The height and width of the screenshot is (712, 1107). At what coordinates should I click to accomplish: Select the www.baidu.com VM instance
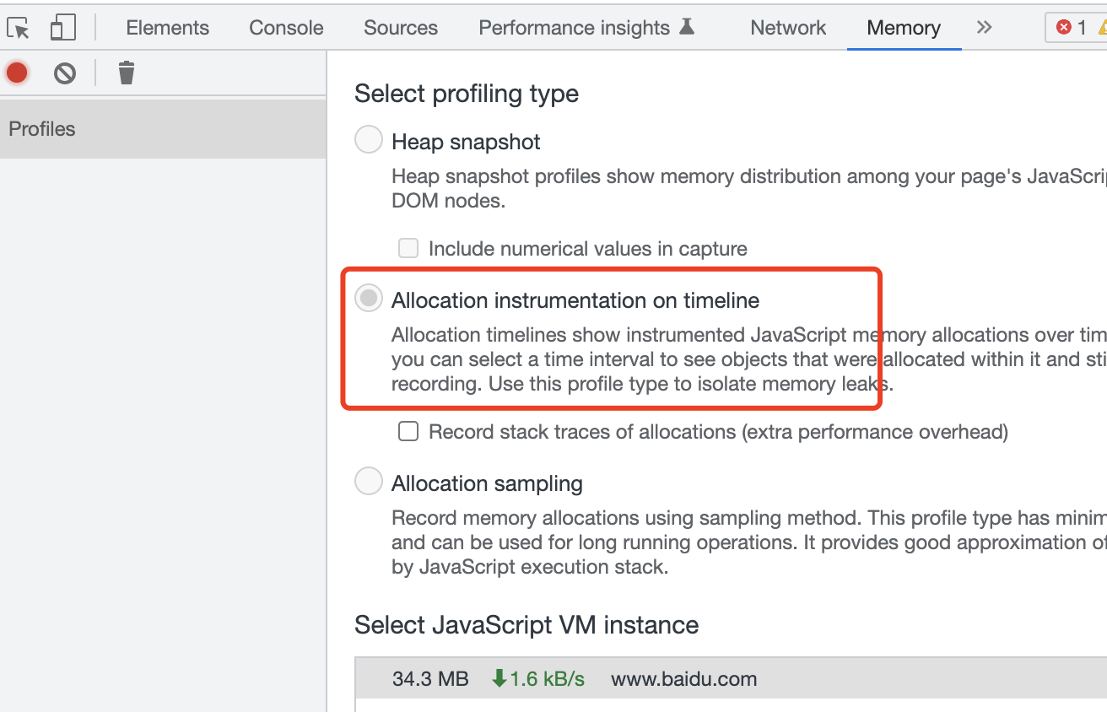[683, 679]
